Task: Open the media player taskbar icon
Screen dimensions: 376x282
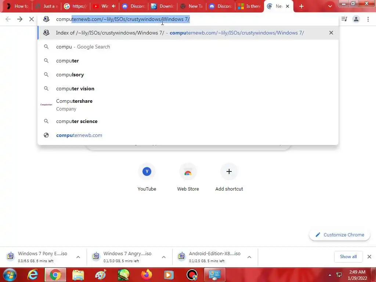Action: [169, 275]
